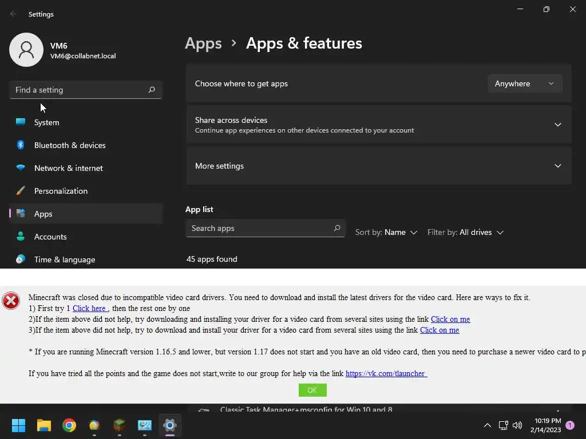Screen dimensions: 586x439
Task: Click the OK button in error dialog
Action: pos(312,390)
